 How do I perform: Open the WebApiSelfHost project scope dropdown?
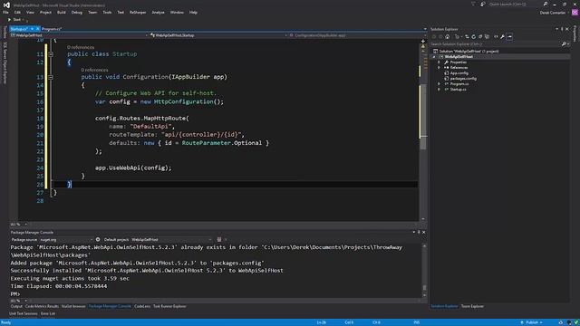pyautogui.click(x=79, y=35)
